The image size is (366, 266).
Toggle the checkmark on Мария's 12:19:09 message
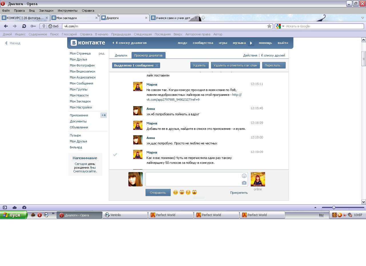(115, 154)
